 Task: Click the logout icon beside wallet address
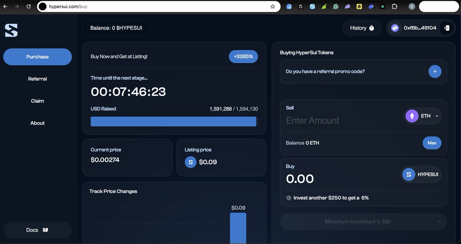pyautogui.click(x=446, y=28)
